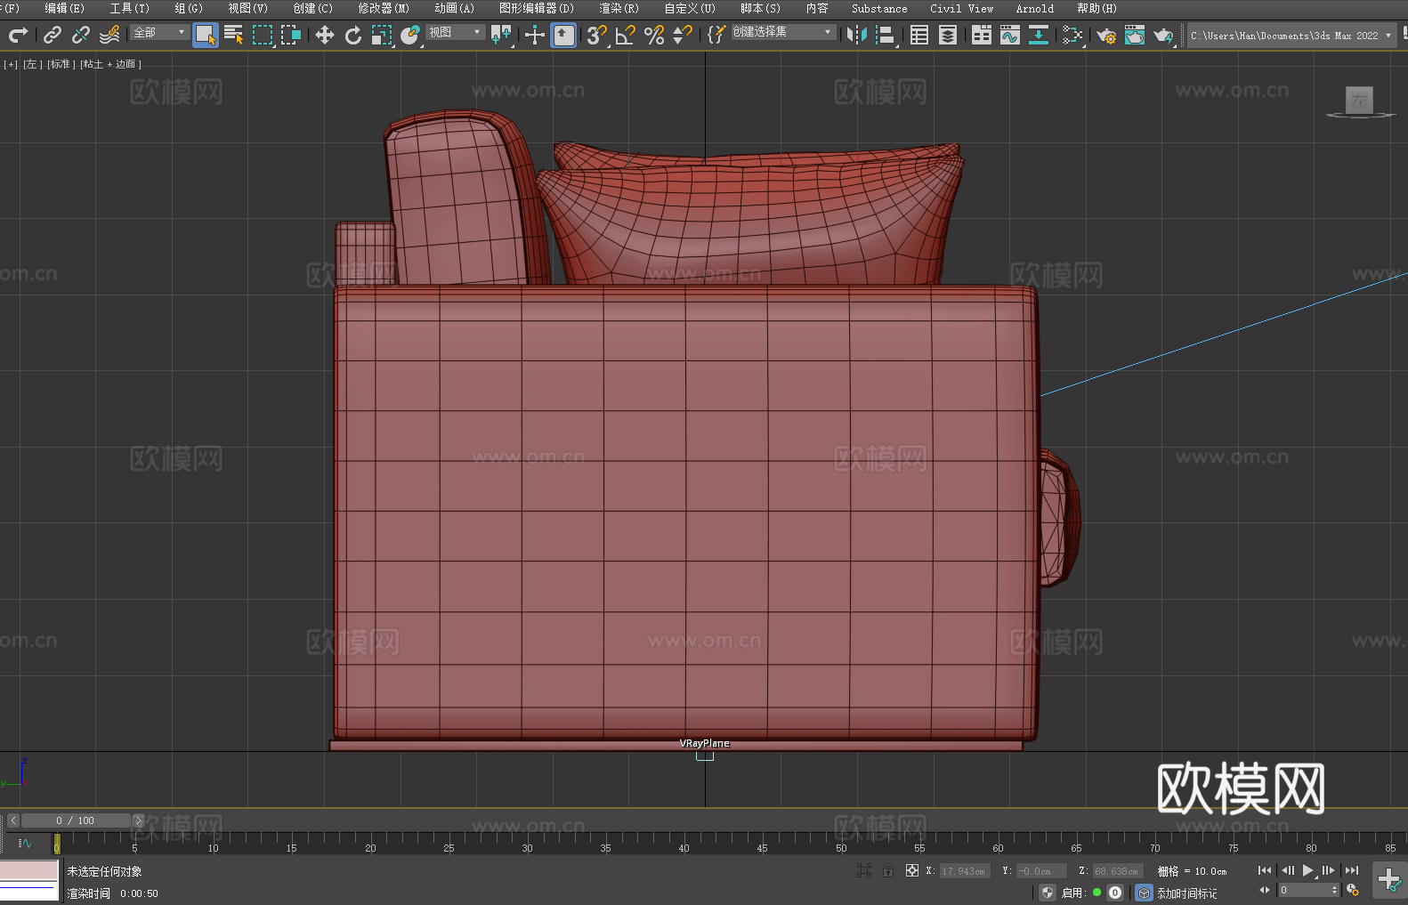1408x905 pixels.
Task: Click the Align tool icon
Action: tap(886, 35)
